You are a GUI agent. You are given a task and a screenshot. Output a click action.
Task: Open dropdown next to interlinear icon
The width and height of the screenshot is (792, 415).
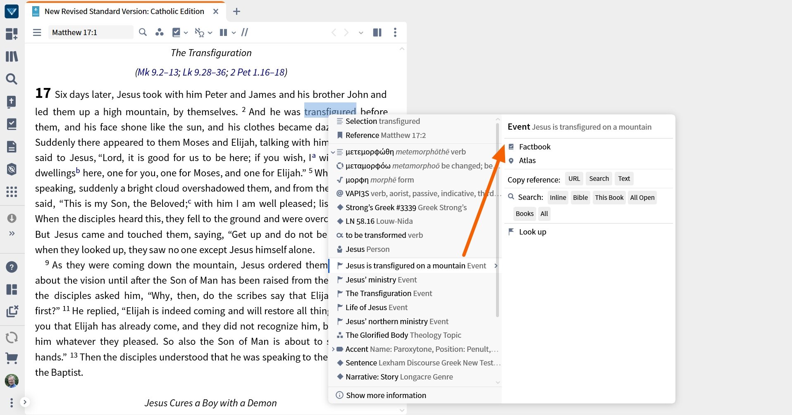(210, 33)
